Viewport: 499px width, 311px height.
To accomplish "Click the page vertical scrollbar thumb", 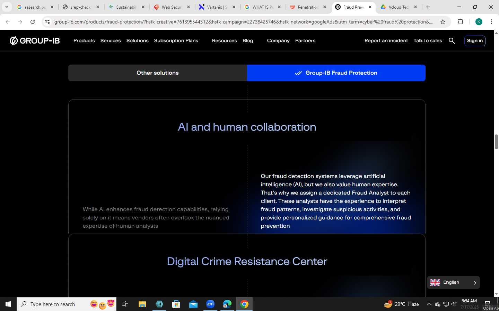I will [496, 142].
